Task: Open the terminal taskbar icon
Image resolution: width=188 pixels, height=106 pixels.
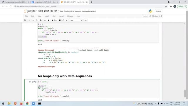Action: coord(39,103)
